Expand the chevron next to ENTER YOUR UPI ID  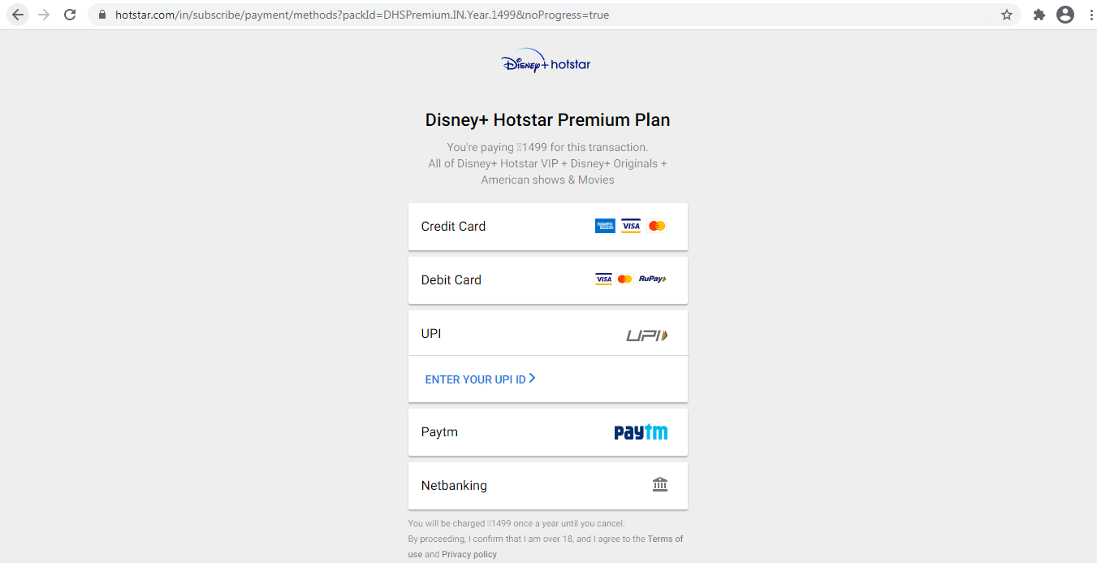tap(532, 379)
